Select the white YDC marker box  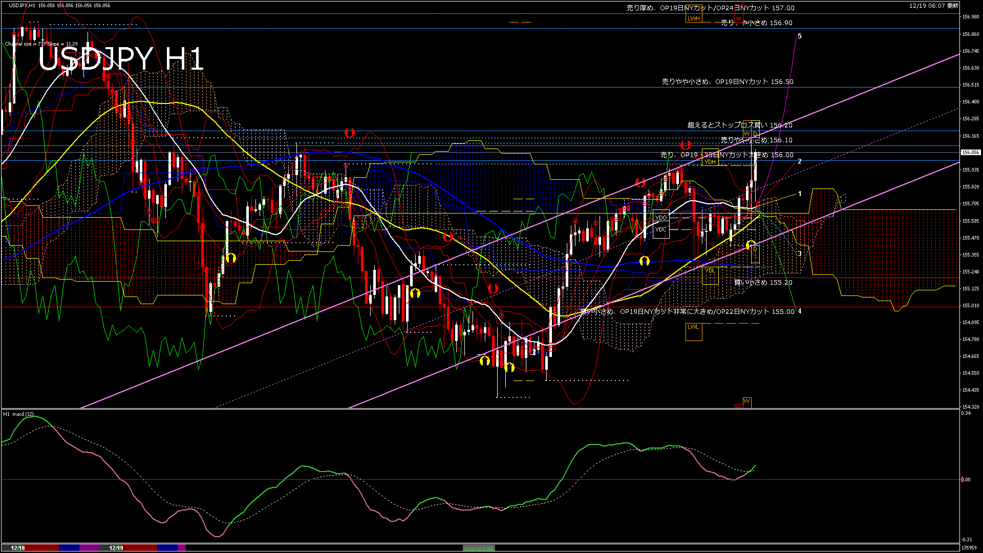[x=661, y=229]
